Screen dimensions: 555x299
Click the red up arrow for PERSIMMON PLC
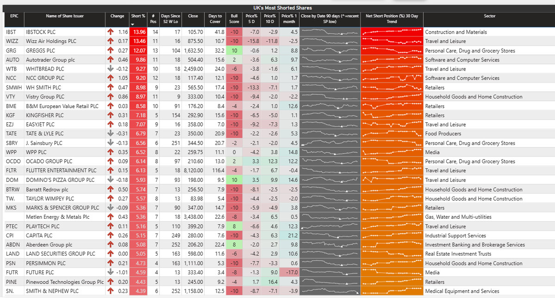[111, 263]
